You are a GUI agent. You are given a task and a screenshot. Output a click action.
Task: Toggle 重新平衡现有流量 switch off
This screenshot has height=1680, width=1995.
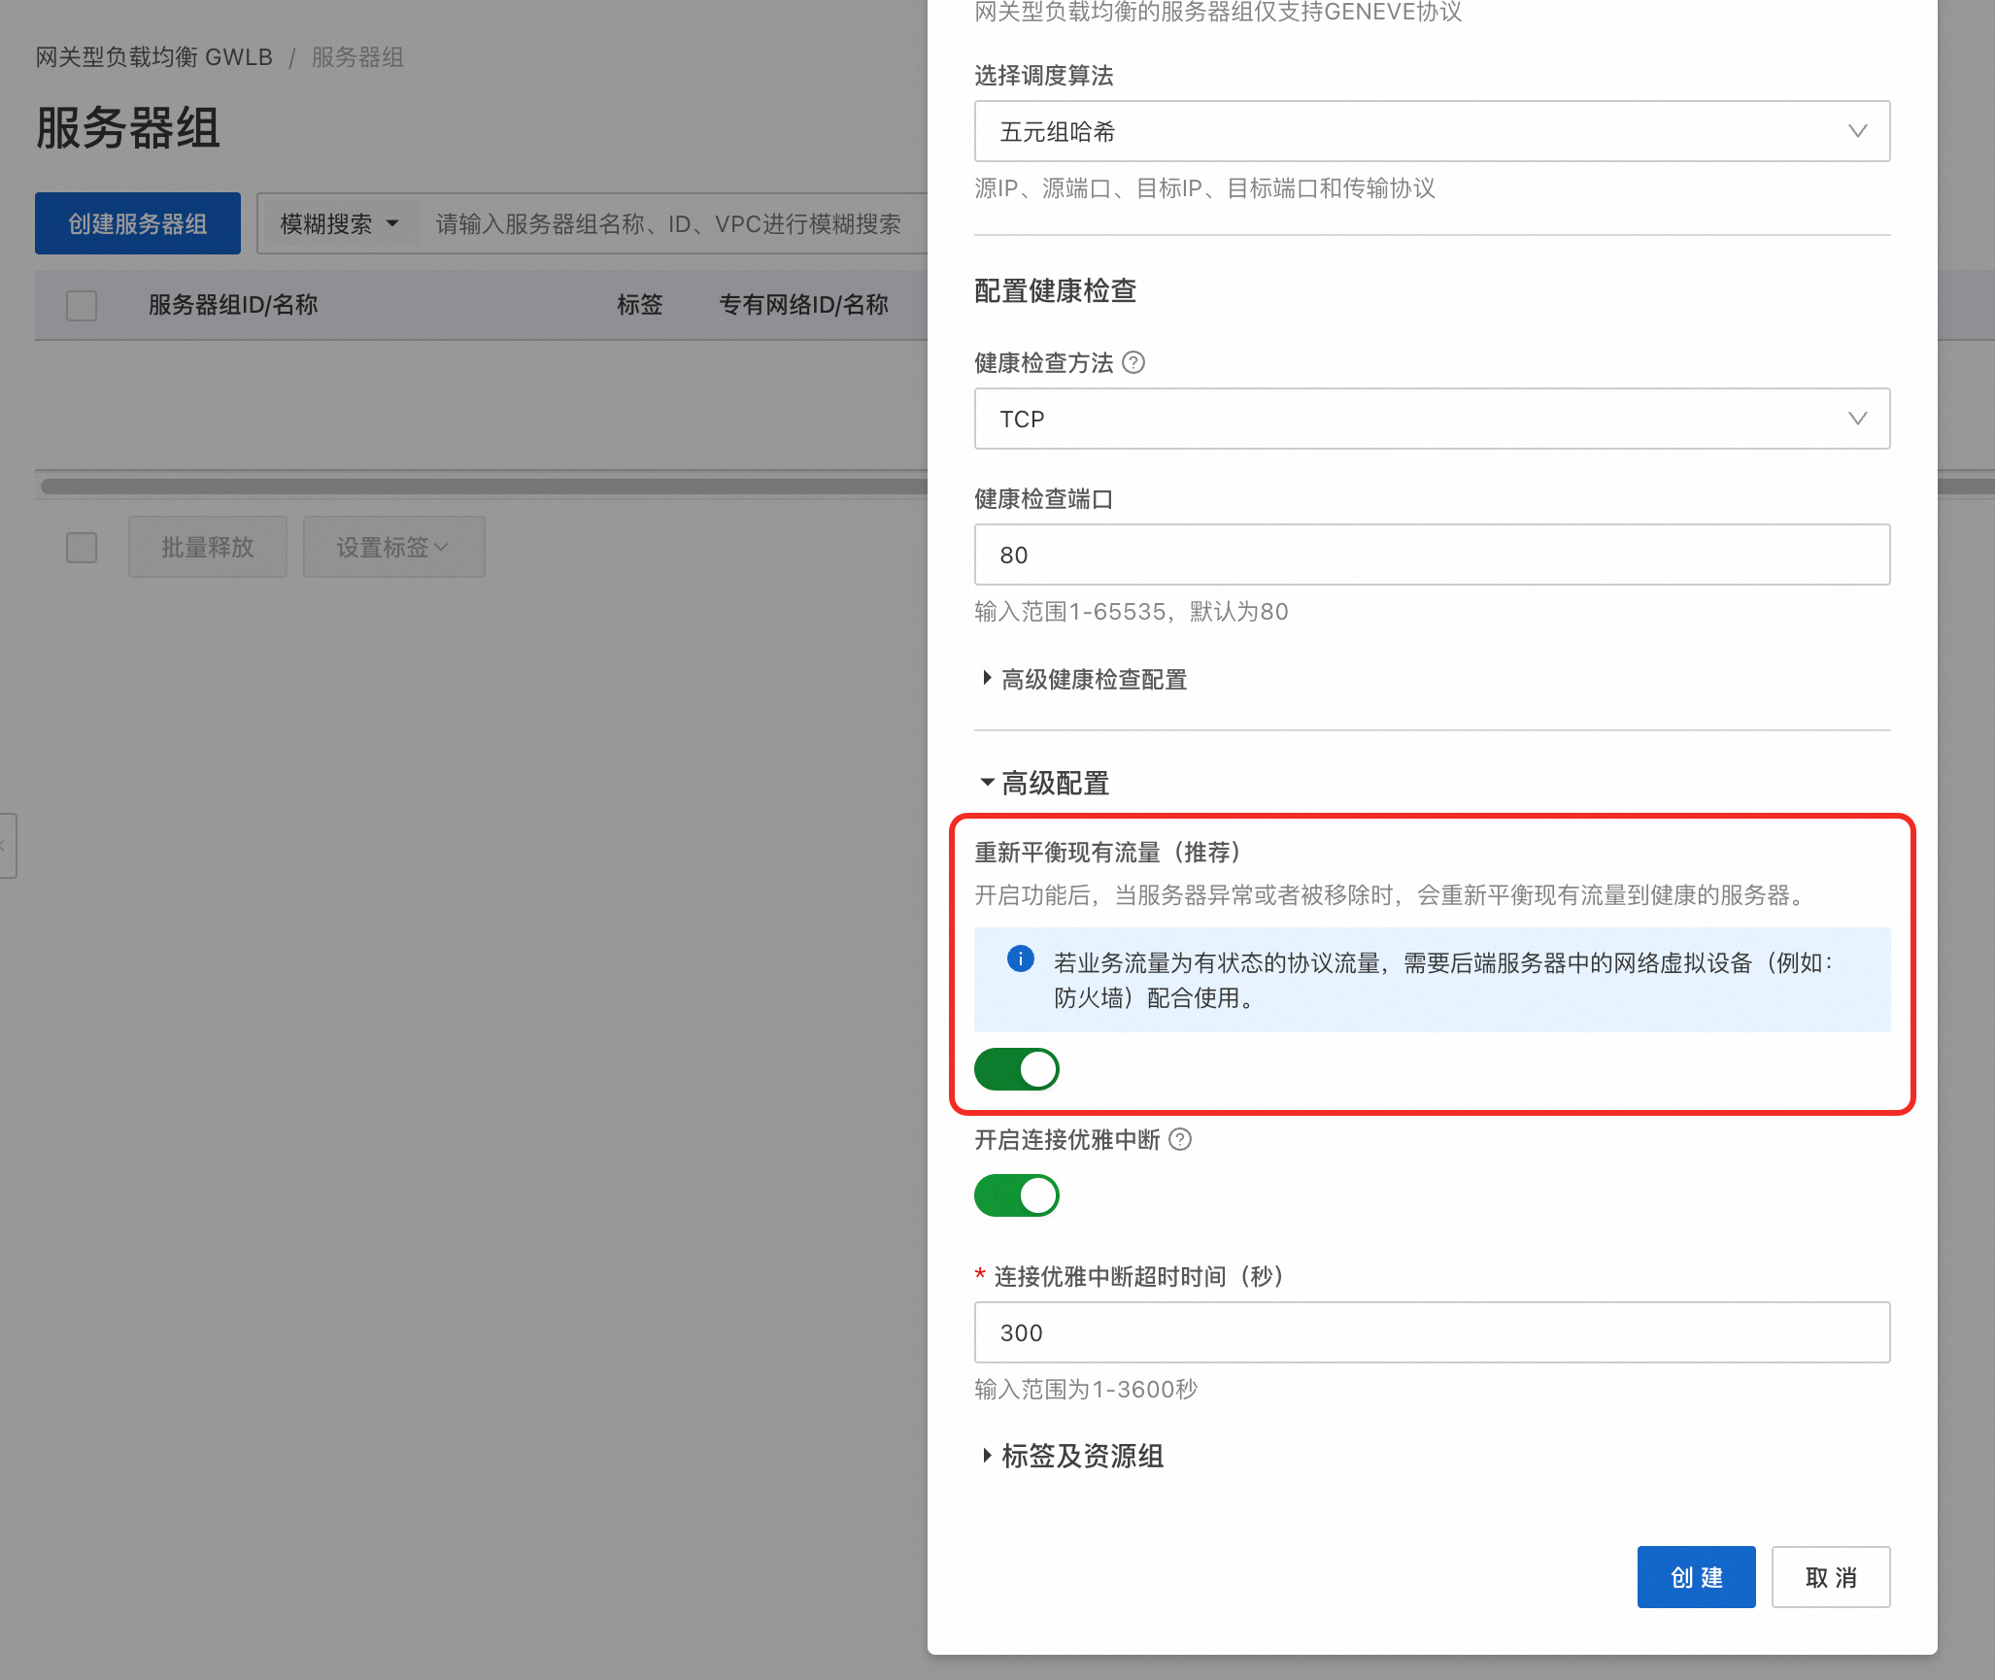[1016, 1069]
